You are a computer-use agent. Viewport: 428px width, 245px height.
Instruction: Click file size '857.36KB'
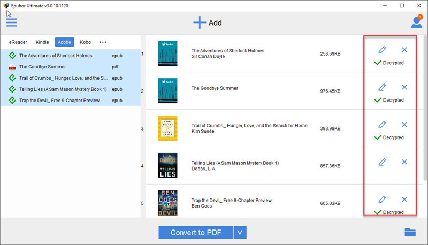[330, 166]
